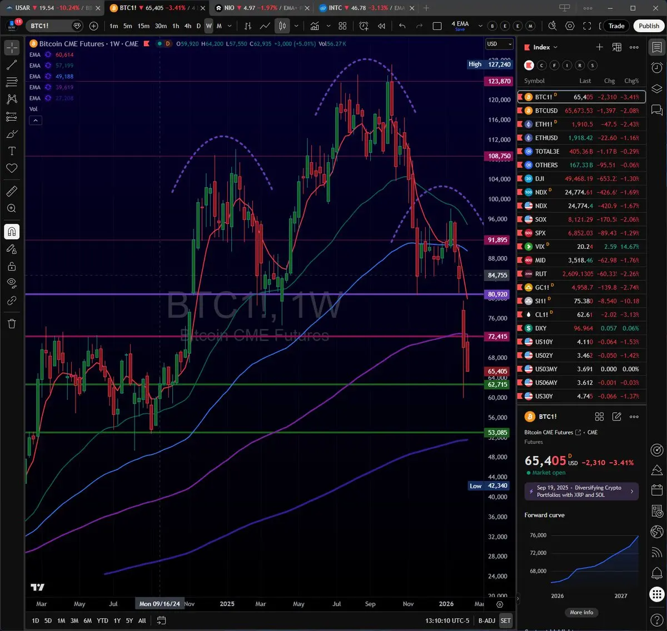Open indicator templates dropdown arrow
667x631 pixels.
point(328,26)
